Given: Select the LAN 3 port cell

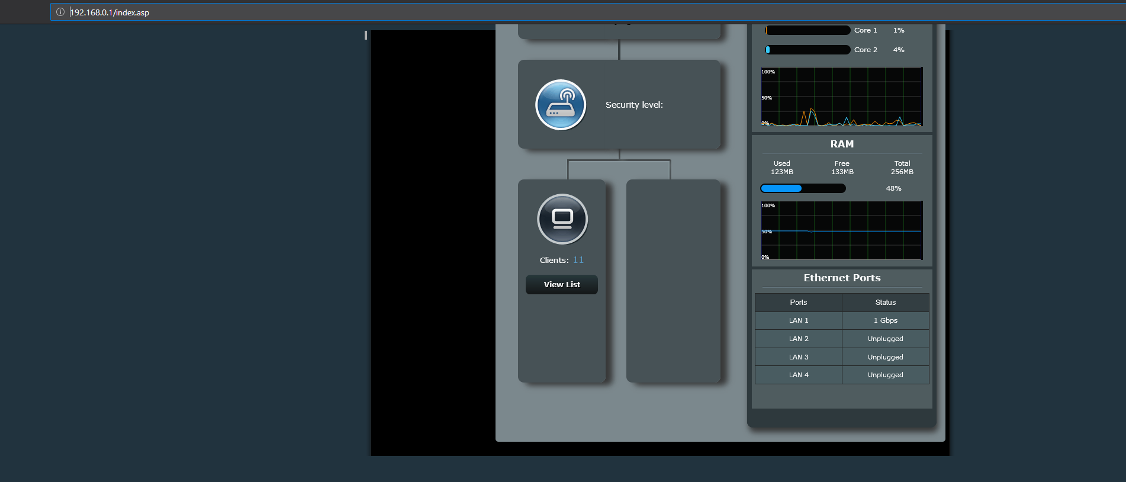Looking at the screenshot, I should point(798,357).
